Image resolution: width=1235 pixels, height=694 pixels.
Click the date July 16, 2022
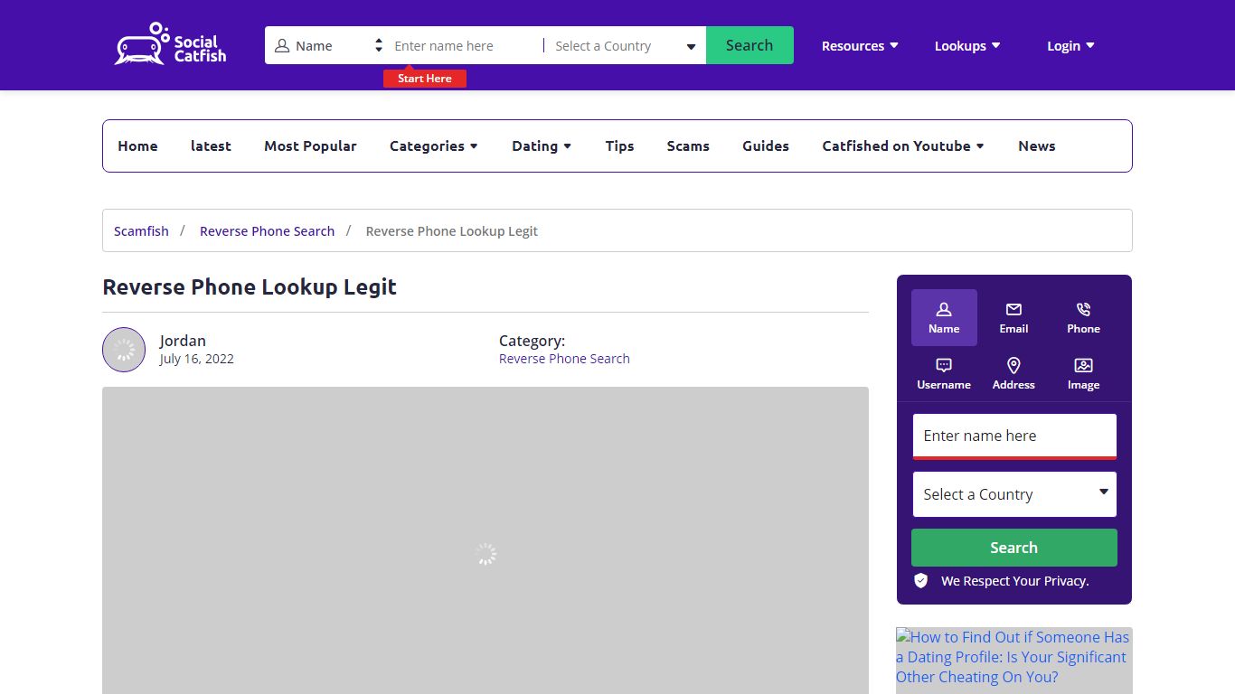coord(196,359)
